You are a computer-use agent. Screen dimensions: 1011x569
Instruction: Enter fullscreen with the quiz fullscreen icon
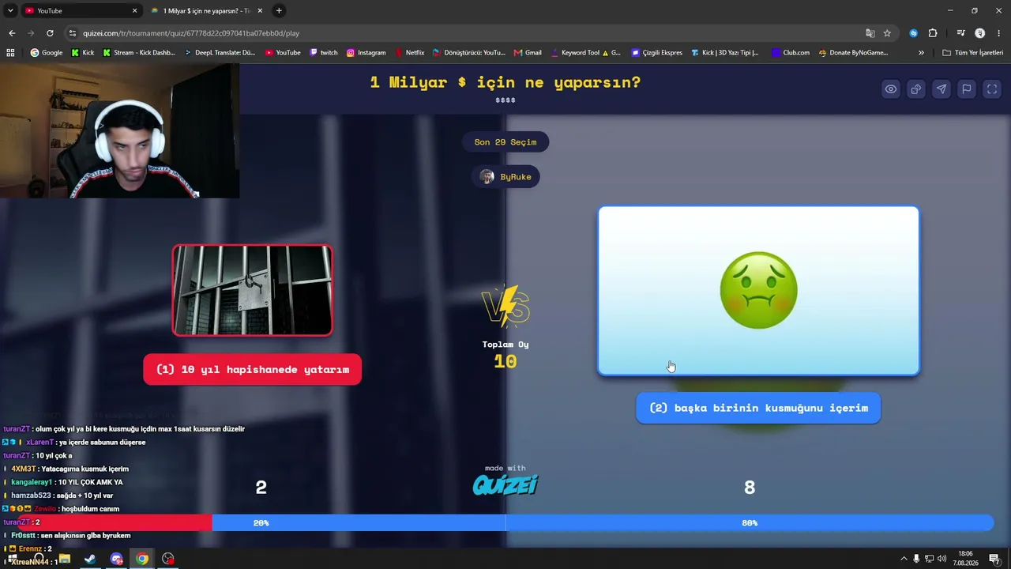[x=992, y=89]
